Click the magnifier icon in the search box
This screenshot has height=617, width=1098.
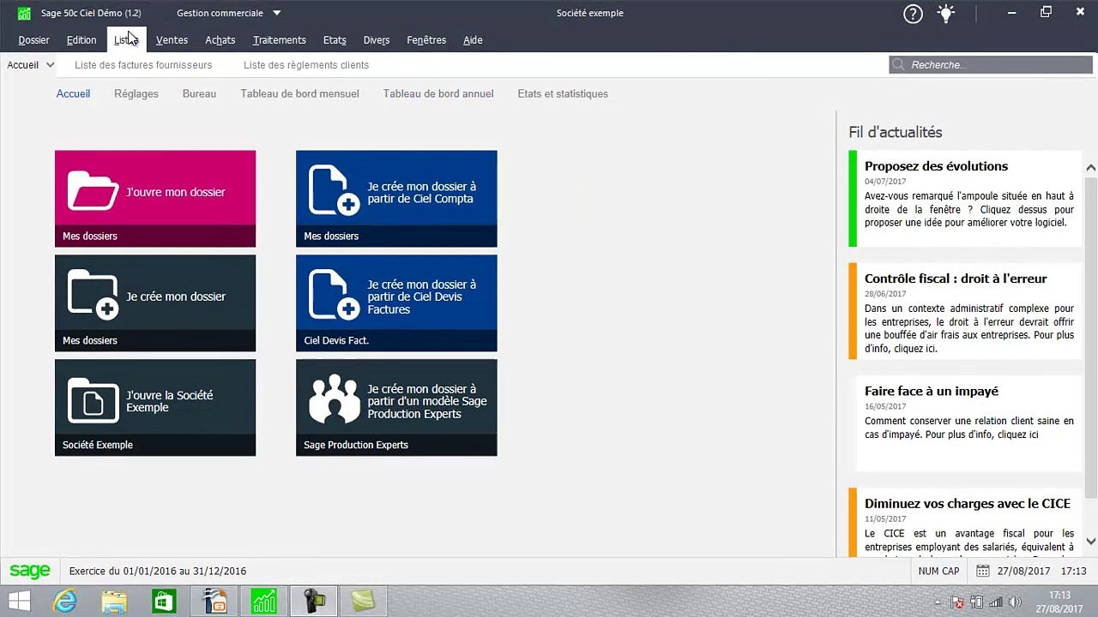(x=898, y=65)
